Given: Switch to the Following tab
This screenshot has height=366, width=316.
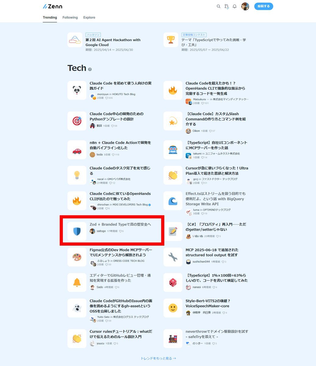Looking at the screenshot, I should 70,17.
